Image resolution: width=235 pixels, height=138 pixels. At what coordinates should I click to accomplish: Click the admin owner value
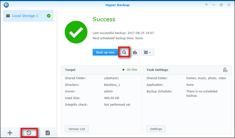(108, 91)
